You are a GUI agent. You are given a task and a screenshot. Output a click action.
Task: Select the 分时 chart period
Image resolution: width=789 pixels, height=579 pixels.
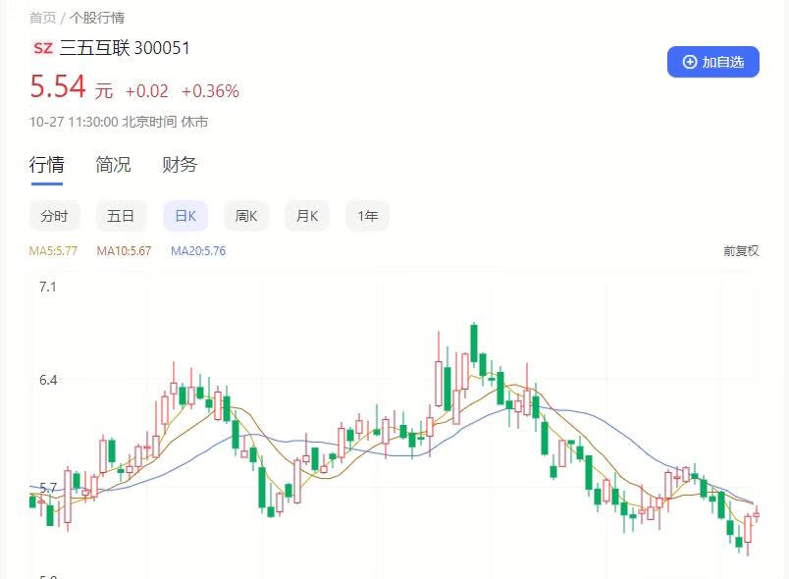point(54,216)
